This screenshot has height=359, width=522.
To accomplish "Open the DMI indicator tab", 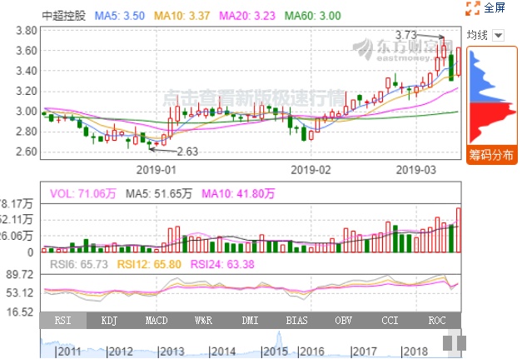I will point(249,320).
